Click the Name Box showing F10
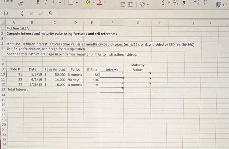The image size is (229, 149). click(x=10, y=13)
